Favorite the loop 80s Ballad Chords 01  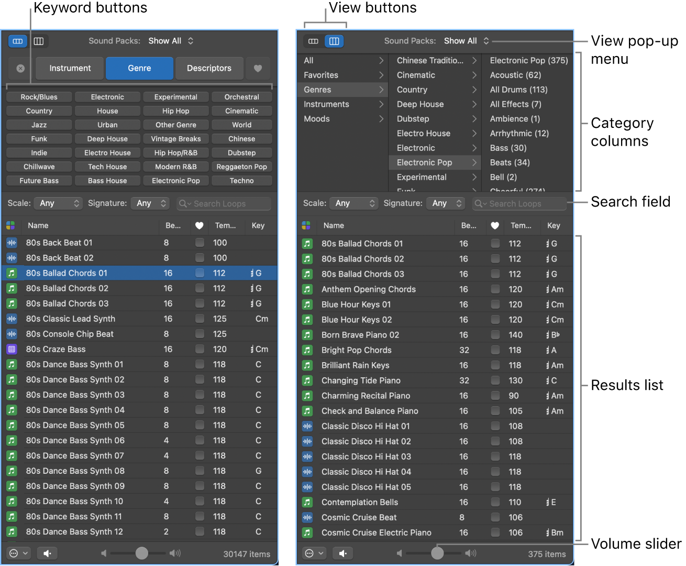[200, 273]
